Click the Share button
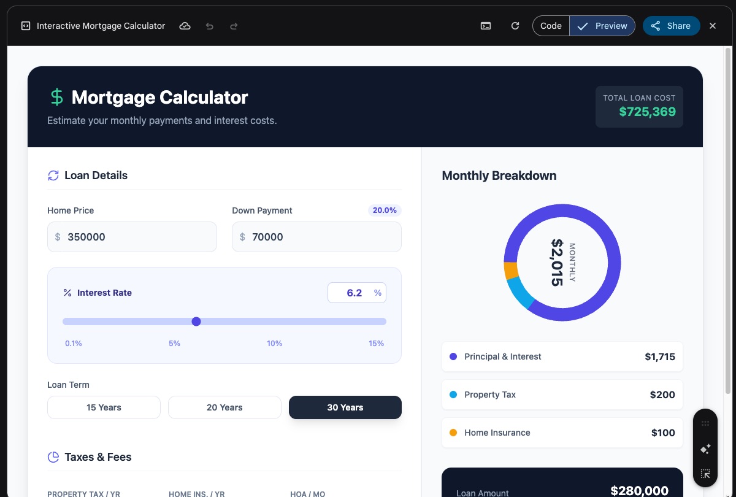736x497 pixels. click(x=671, y=26)
